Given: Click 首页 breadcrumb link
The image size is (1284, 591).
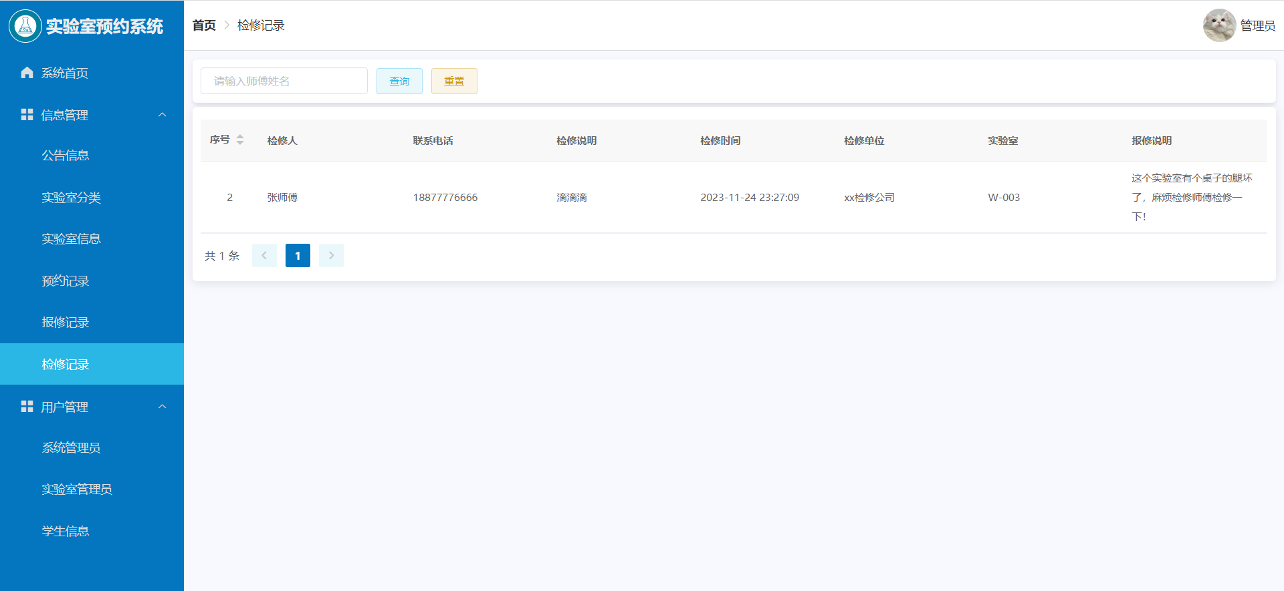Looking at the screenshot, I should click(x=204, y=25).
